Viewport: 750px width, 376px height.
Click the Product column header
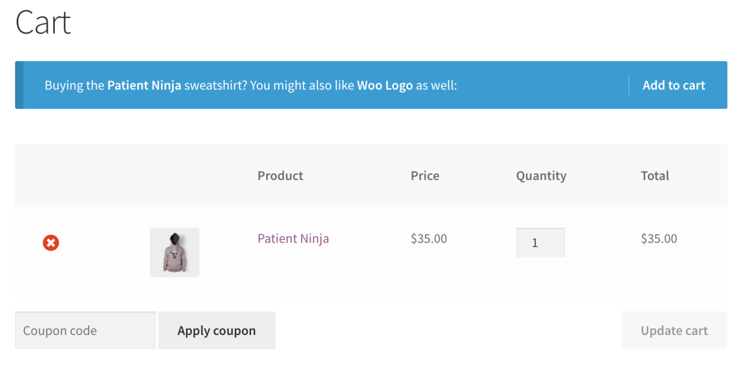(280, 176)
